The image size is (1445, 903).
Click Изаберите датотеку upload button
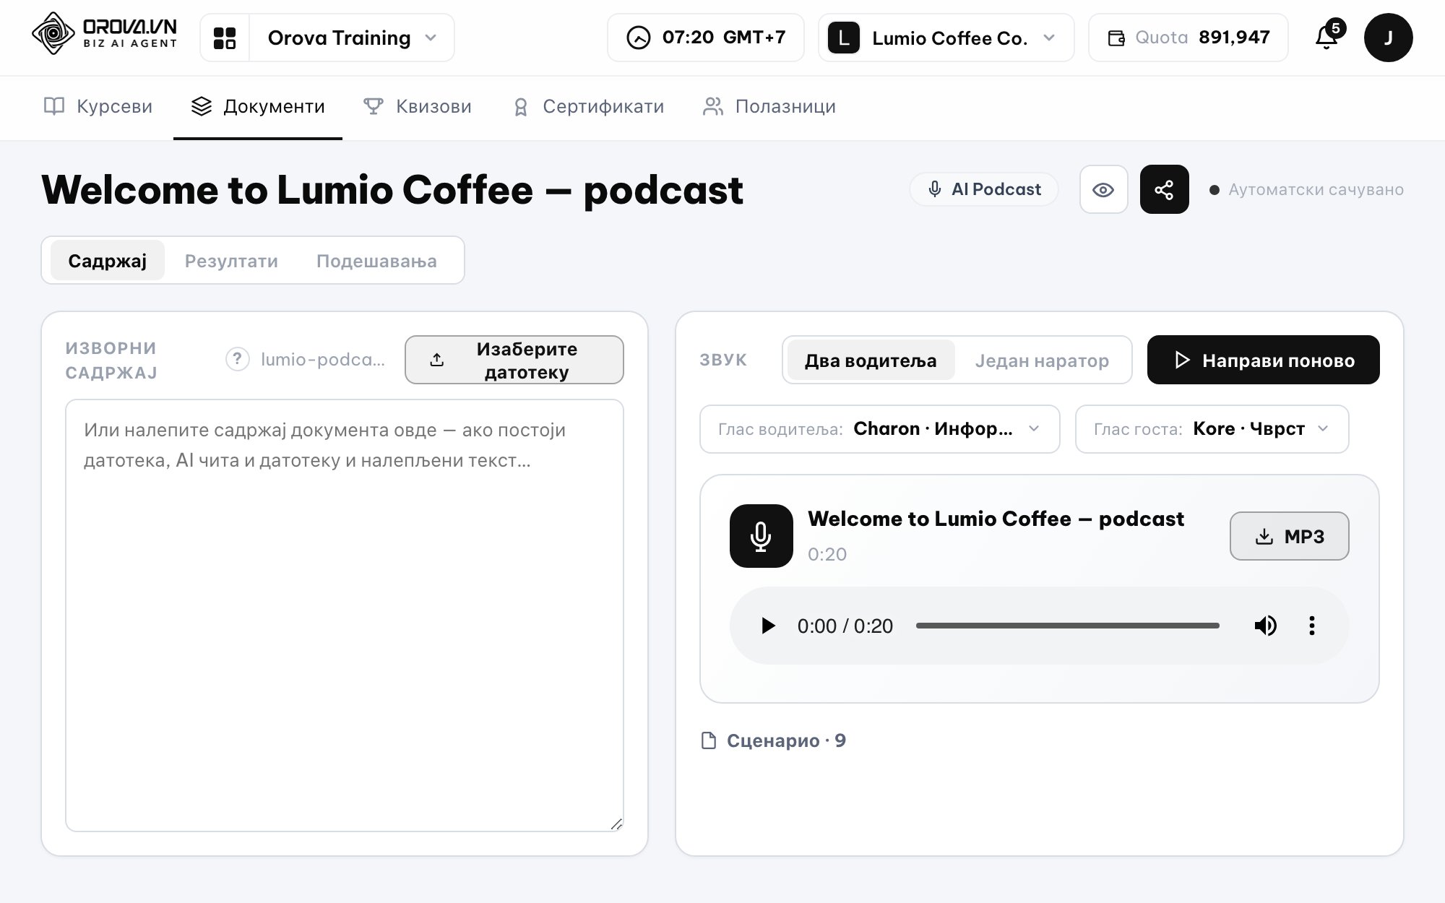[x=514, y=360]
